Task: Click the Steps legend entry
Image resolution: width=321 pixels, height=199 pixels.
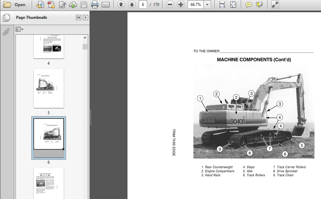Action: pyautogui.click(x=249, y=167)
